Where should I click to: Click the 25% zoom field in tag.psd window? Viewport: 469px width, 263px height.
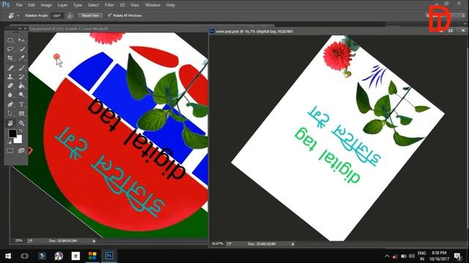point(18,240)
